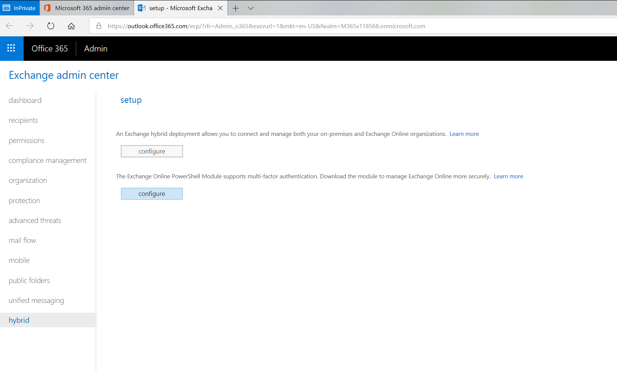Click the Admin menu item
This screenshot has height=372, width=617.
click(95, 48)
